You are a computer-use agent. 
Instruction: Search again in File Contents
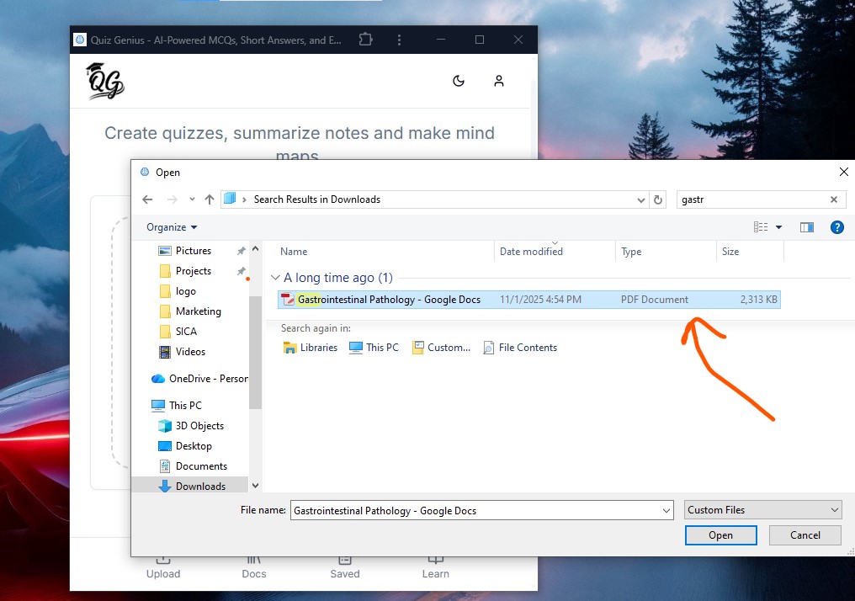point(520,348)
